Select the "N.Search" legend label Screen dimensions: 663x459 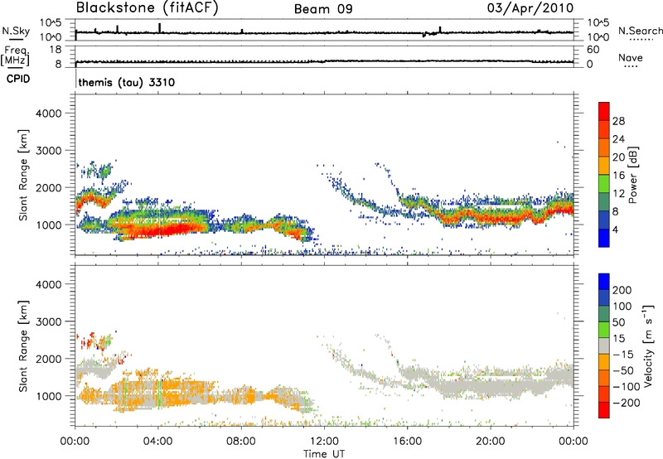[x=640, y=31]
